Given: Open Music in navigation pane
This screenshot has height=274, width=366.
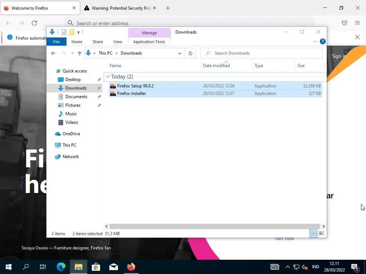Looking at the screenshot, I should 71,114.
